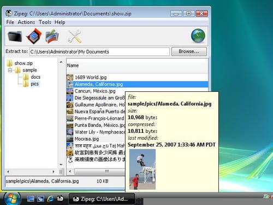Close the Zipeg window
The height and width of the screenshot is (205, 273).
click(201, 14)
